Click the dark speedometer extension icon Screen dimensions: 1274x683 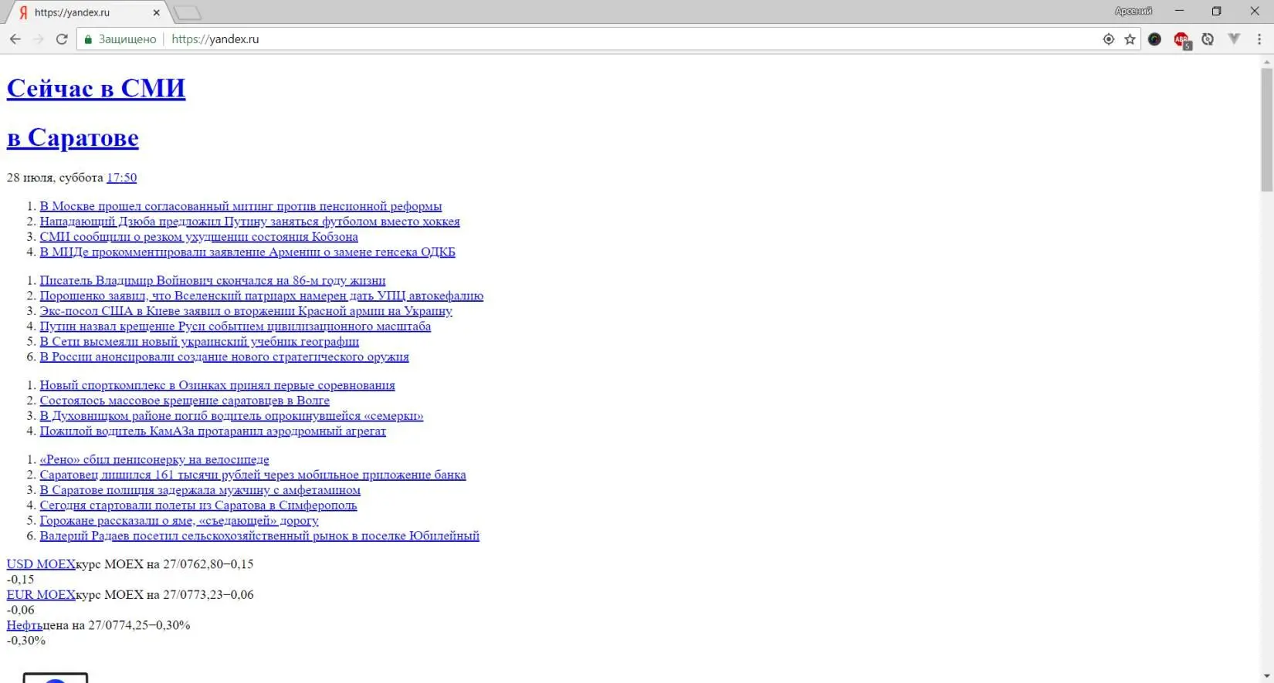pos(1154,39)
